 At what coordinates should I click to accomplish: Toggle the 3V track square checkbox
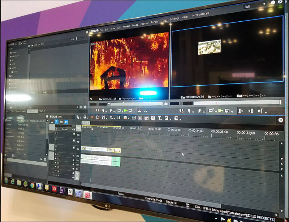pyautogui.click(x=74, y=134)
